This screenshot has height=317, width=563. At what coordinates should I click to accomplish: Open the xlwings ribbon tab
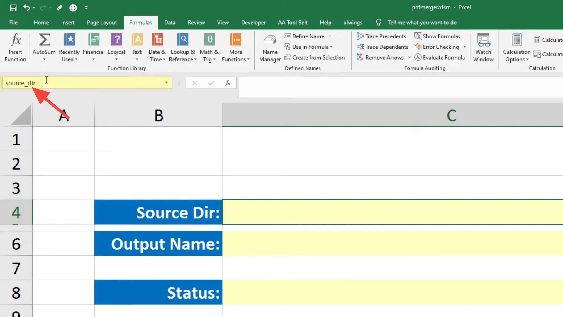[353, 22]
